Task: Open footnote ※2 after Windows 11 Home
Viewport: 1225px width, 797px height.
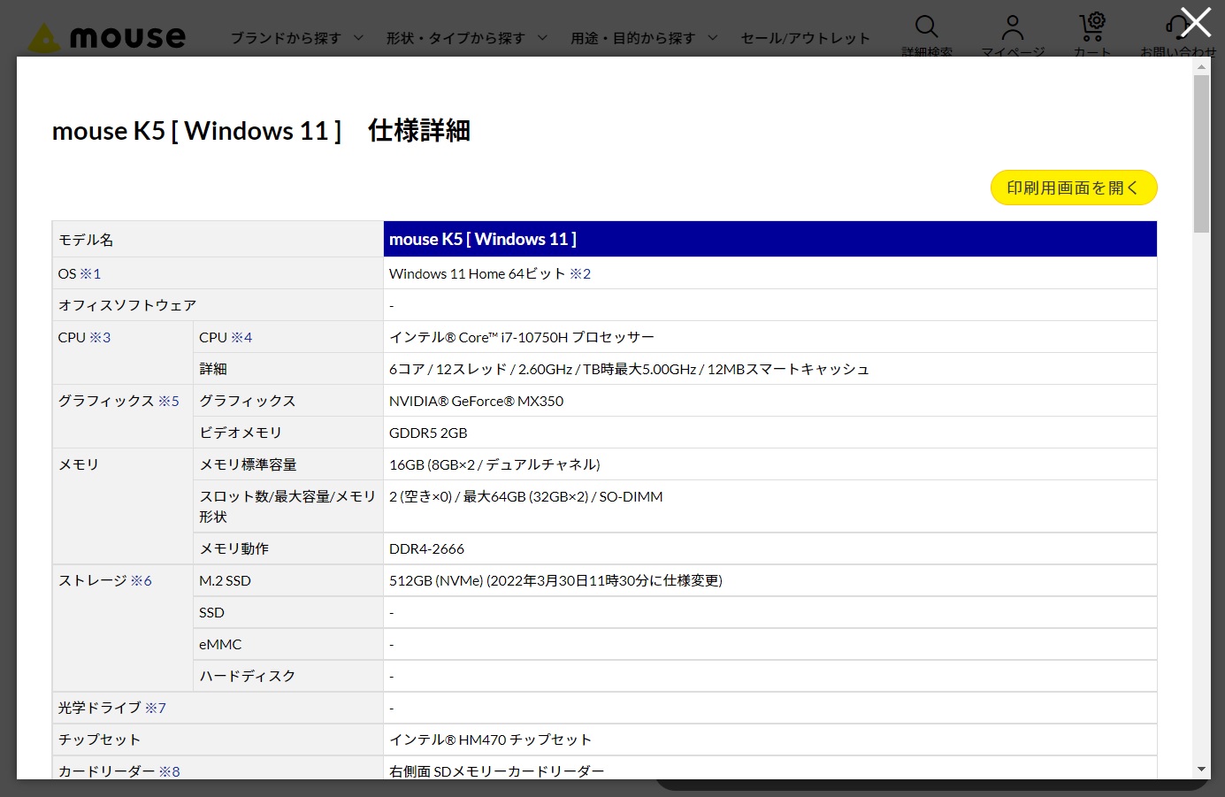Action: tap(580, 273)
